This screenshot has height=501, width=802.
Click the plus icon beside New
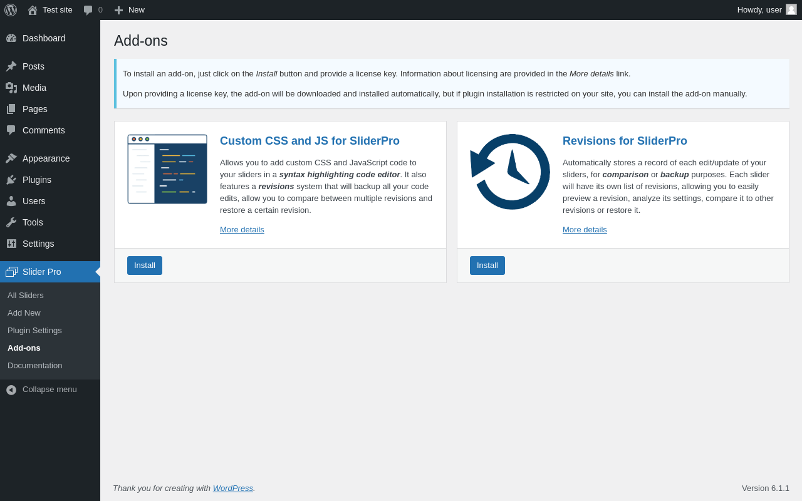click(x=118, y=10)
